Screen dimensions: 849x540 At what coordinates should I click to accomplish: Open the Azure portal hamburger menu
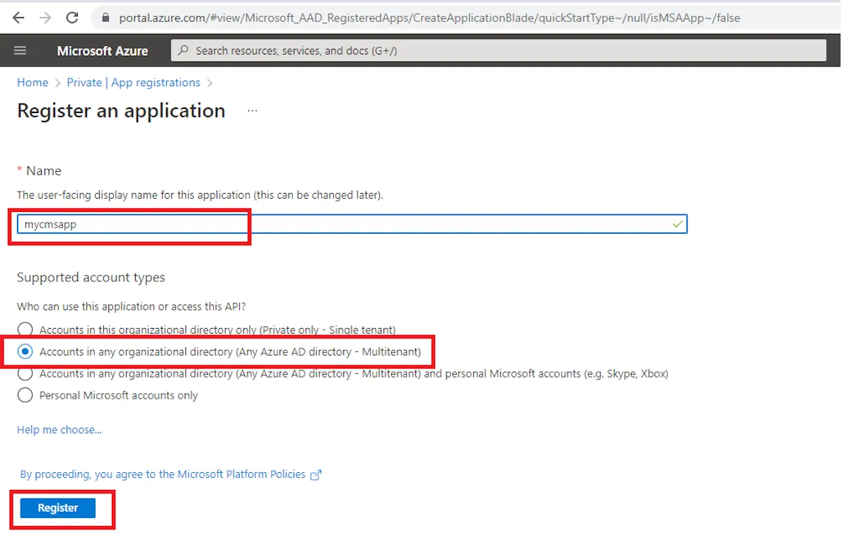coord(20,50)
